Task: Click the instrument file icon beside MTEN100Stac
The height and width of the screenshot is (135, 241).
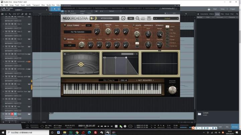Action: [92, 18]
